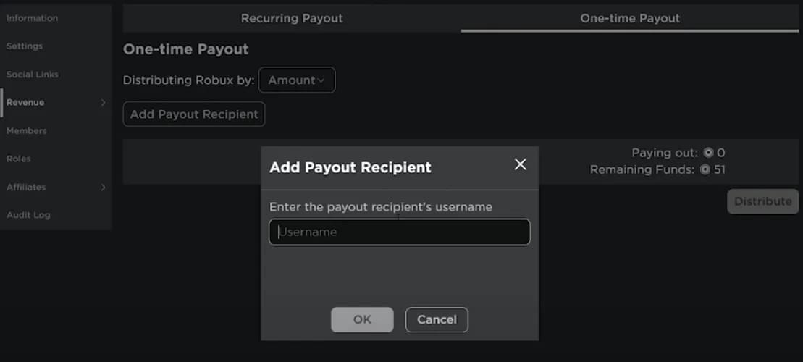This screenshot has height=362, width=803.
Task: Cancel the payout recipient dialog
Action: 437,319
